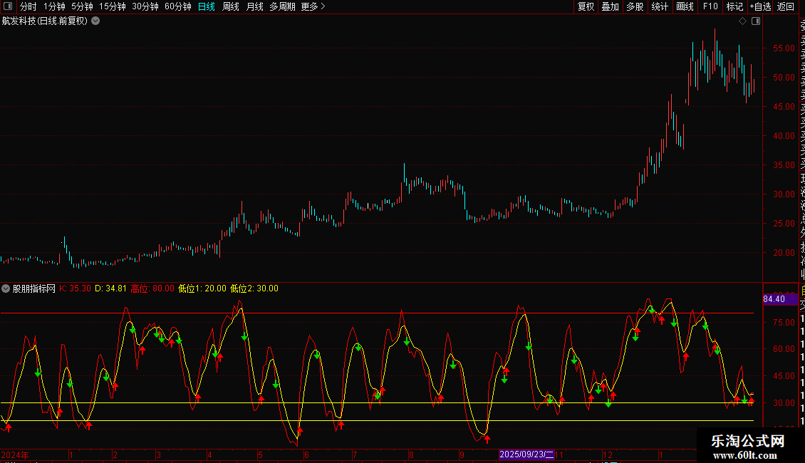Viewport: 805px width, 463px height.
Task: Select the 周线 weekly chart tab
Action: point(231,6)
